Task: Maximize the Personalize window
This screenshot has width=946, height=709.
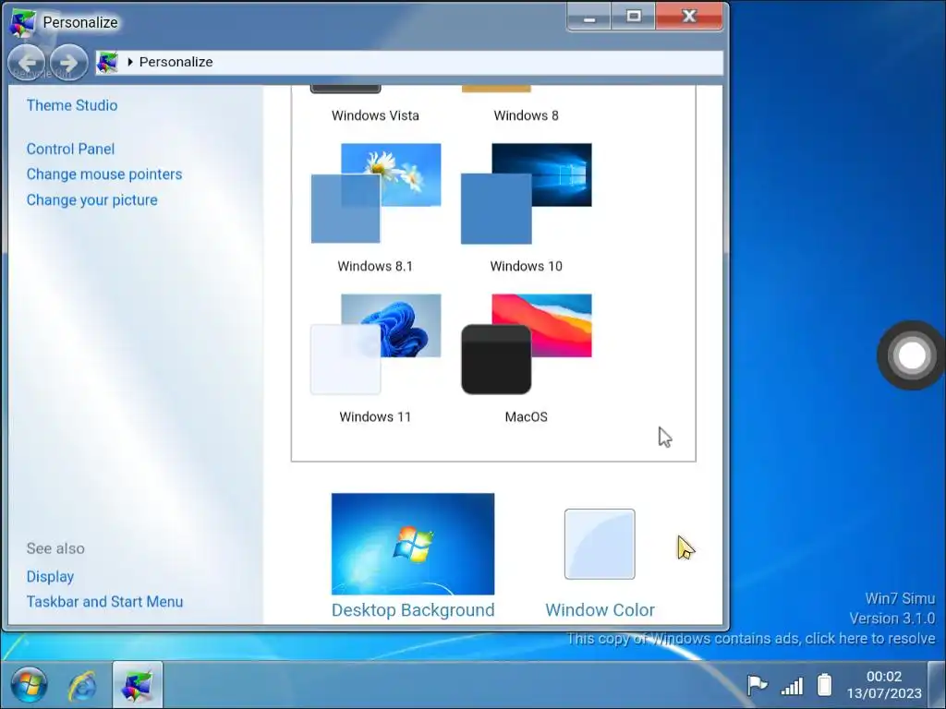Action: click(634, 17)
